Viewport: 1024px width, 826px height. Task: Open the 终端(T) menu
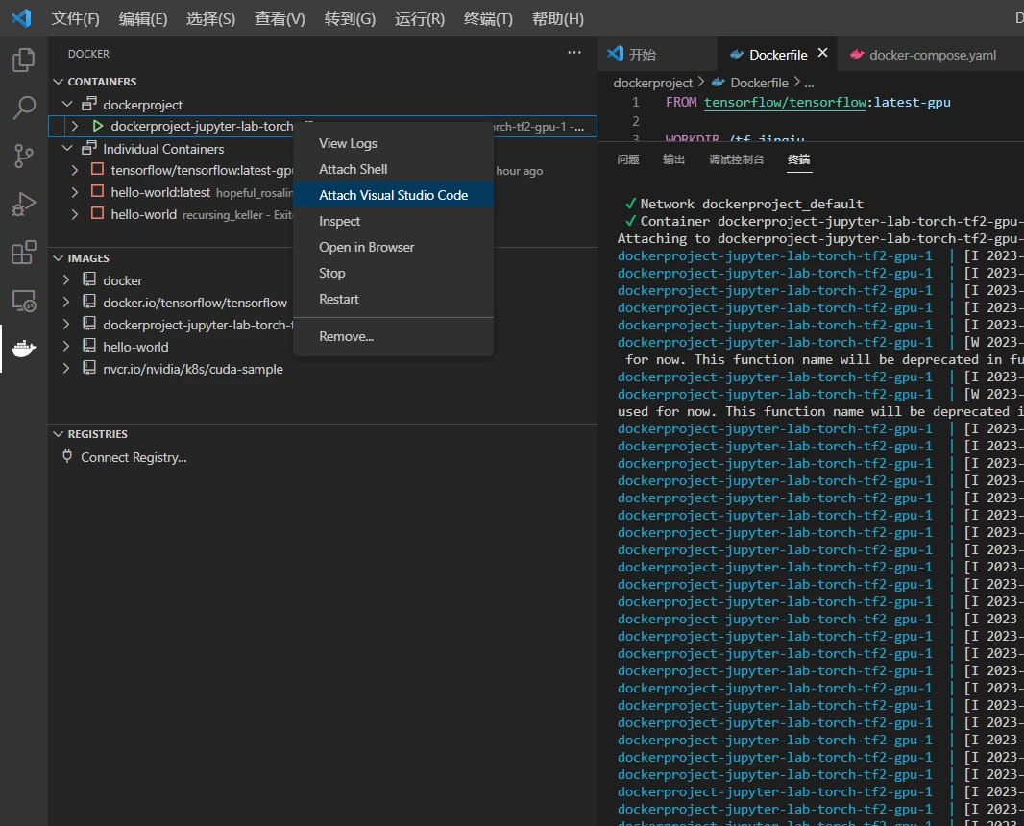(488, 18)
